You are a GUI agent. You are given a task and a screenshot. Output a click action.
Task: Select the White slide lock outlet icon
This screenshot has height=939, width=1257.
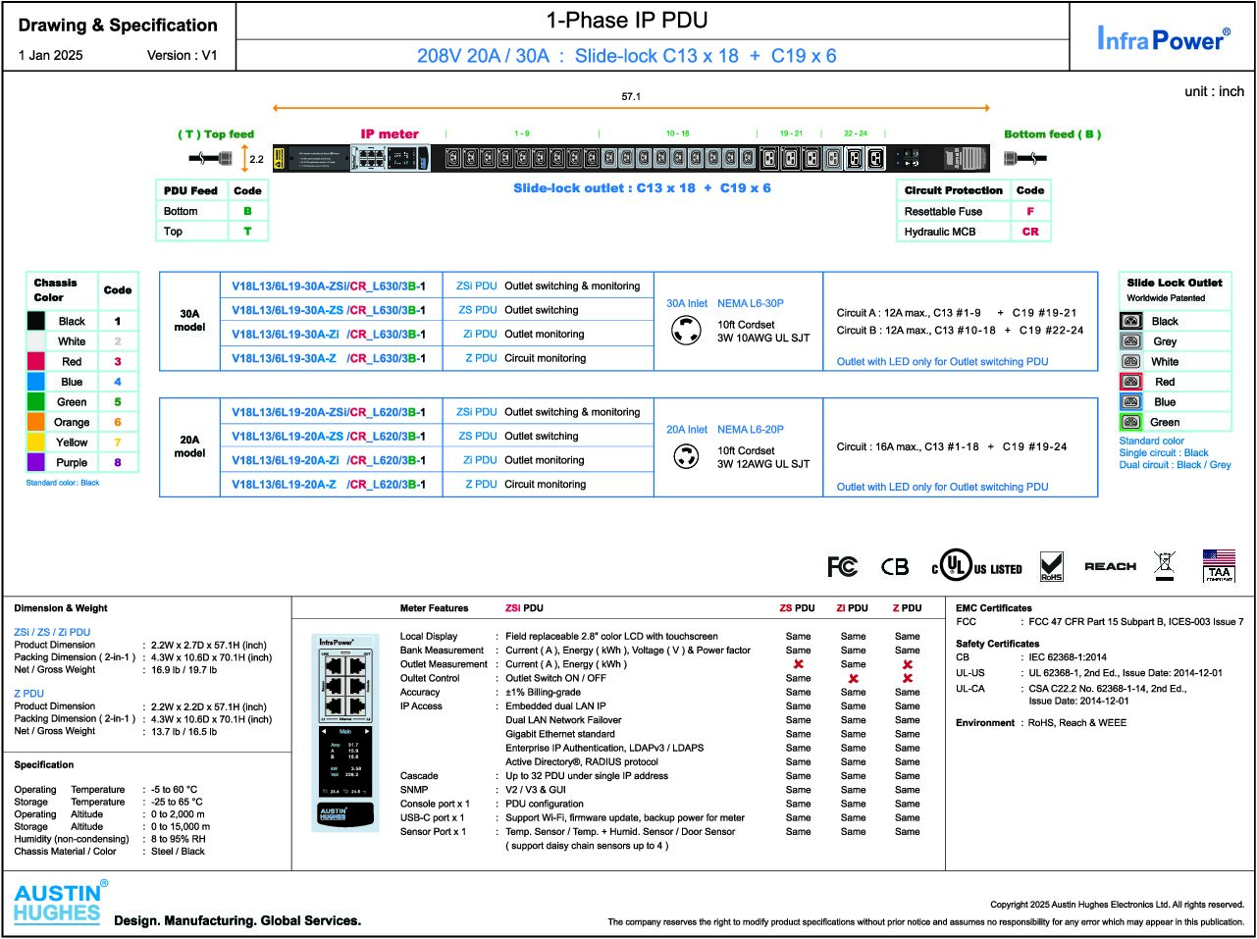coord(1131,361)
